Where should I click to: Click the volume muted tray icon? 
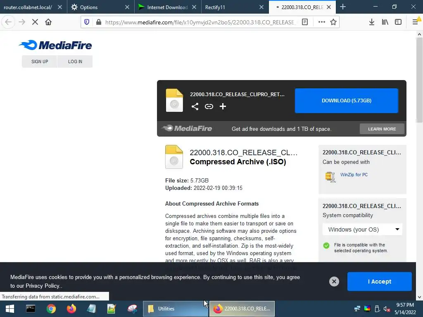[x=387, y=309]
